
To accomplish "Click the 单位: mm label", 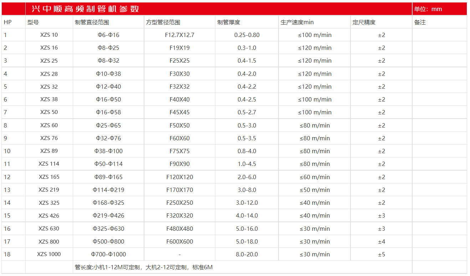I will [x=428, y=9].
